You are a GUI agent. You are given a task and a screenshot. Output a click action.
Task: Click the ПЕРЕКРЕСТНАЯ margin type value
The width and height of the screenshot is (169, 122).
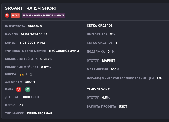(x=40, y=113)
